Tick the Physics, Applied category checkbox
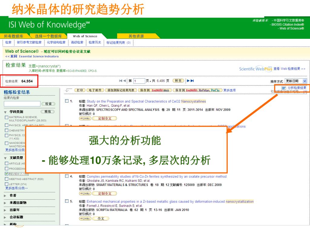The width and height of the screenshot is (310, 233). [7, 125]
